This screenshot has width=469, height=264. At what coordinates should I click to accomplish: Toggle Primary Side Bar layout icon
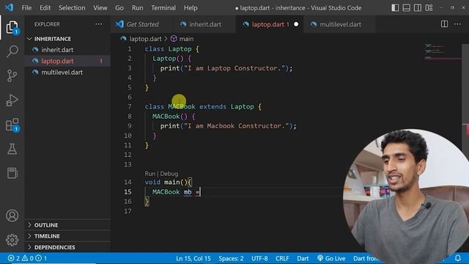point(395,8)
